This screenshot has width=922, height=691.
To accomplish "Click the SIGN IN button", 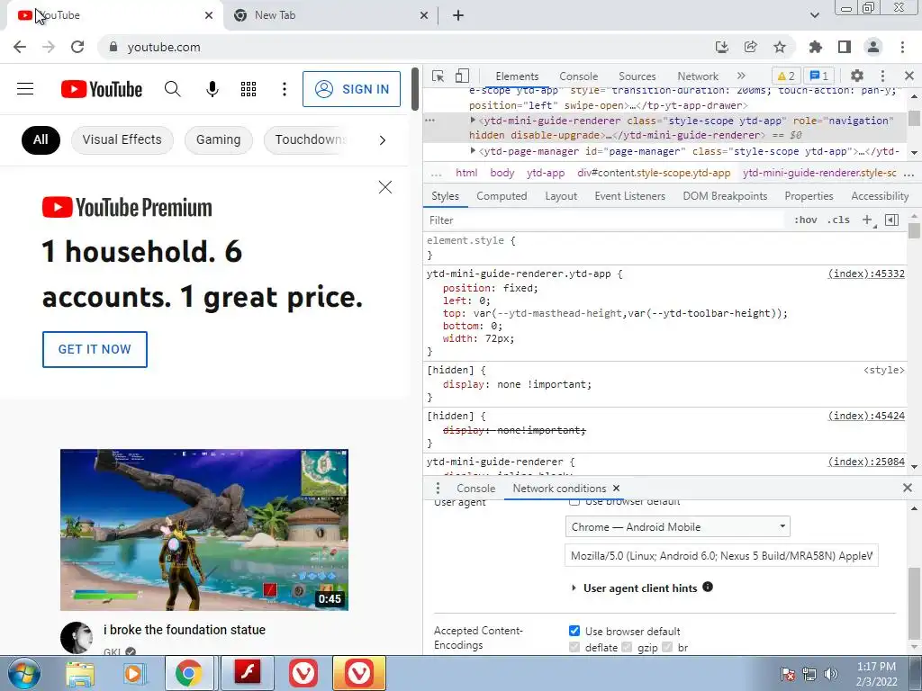I will pyautogui.click(x=352, y=89).
